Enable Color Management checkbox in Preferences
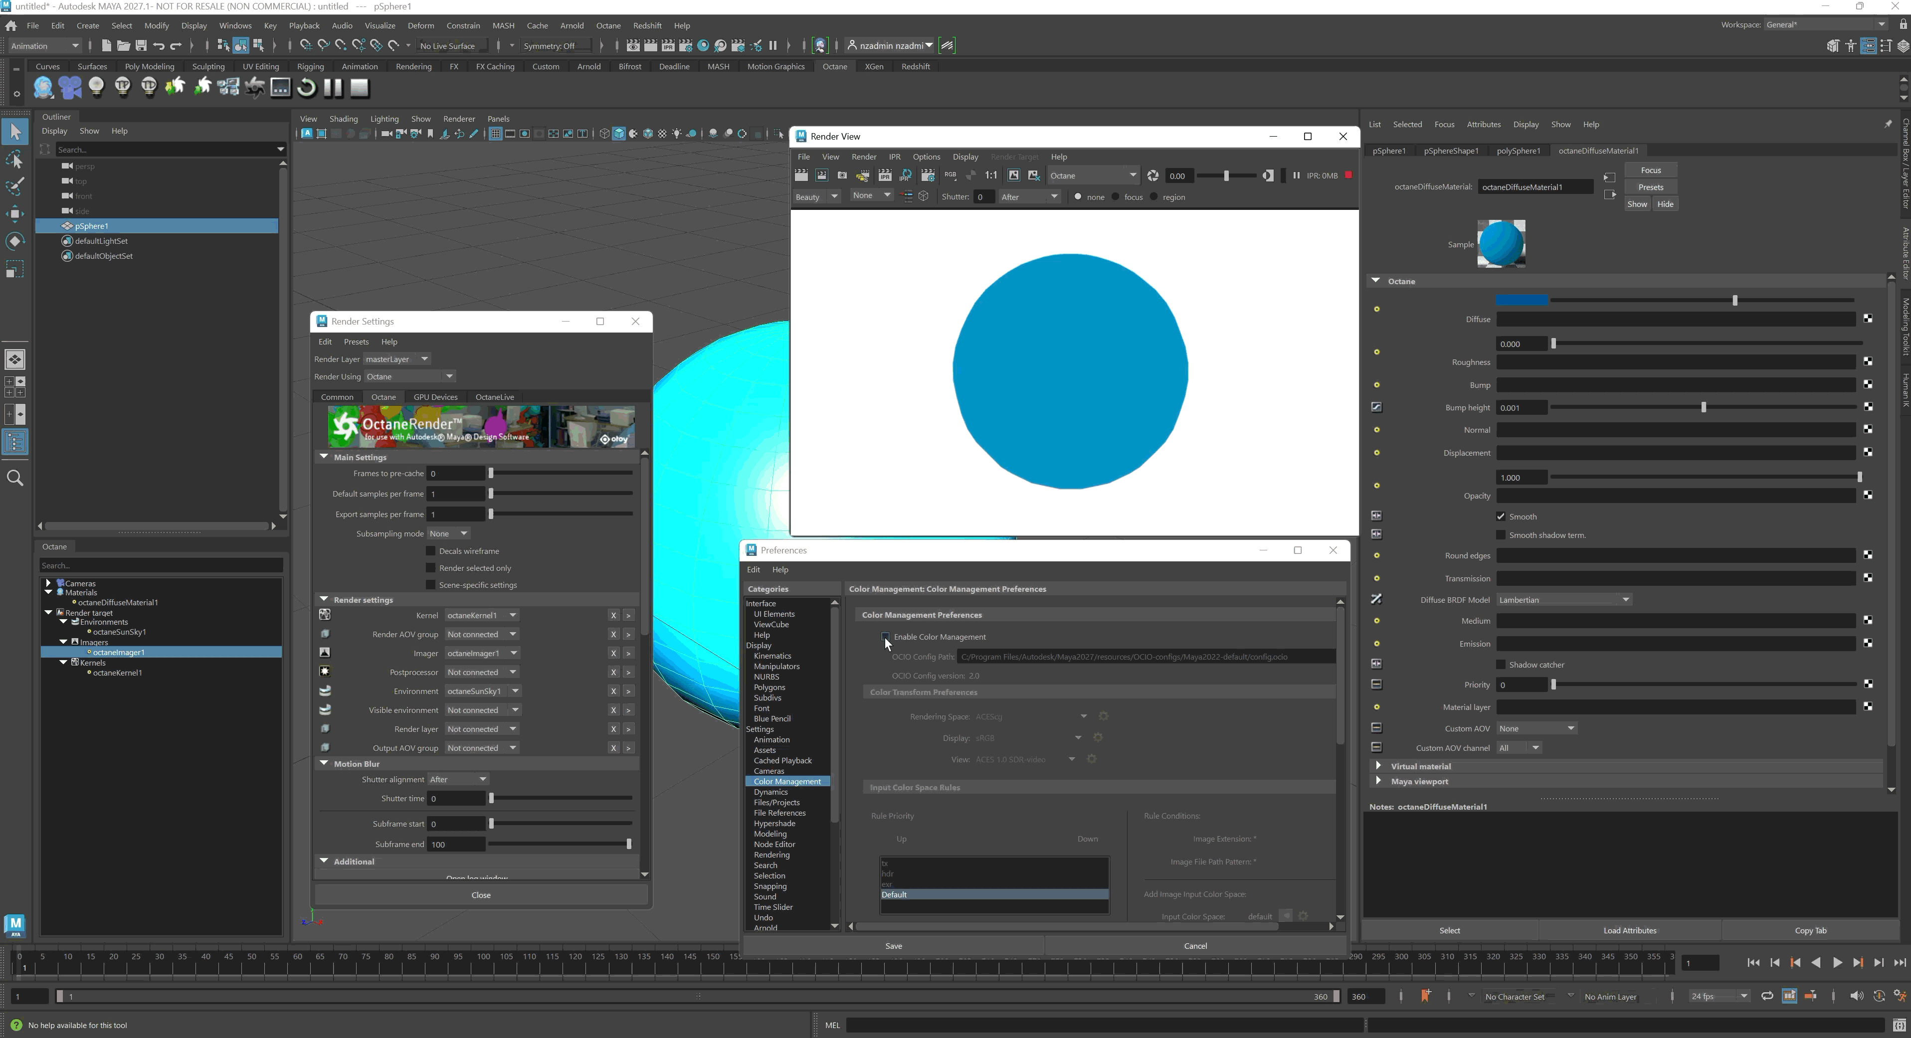The height and width of the screenshot is (1038, 1911). pyautogui.click(x=886, y=637)
